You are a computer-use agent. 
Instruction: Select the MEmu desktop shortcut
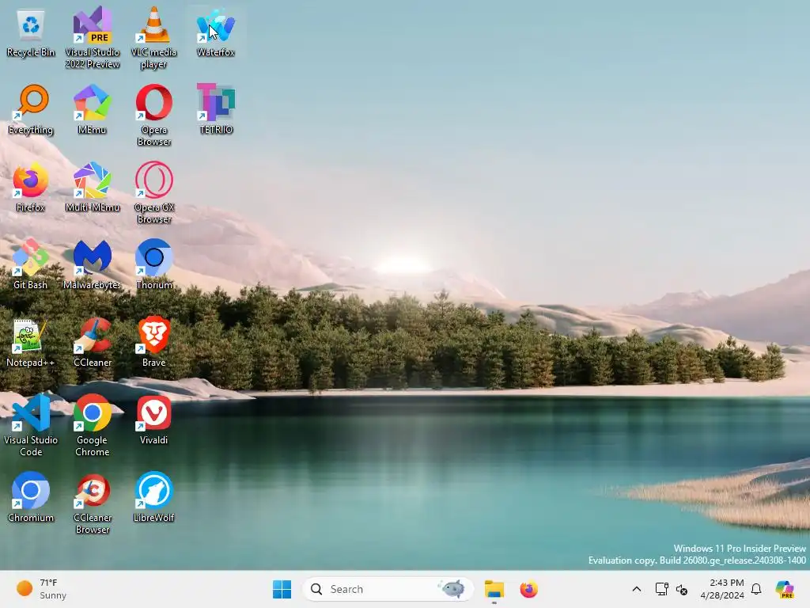[x=93, y=109]
